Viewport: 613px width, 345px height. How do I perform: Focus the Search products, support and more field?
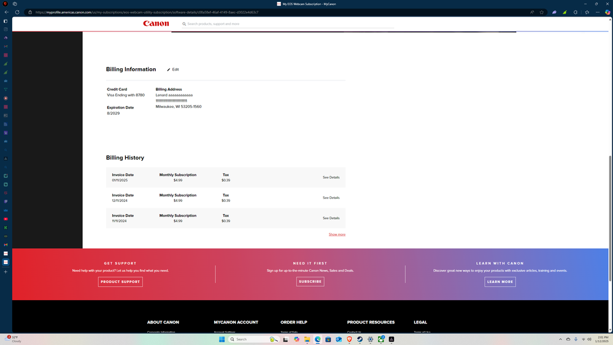coord(289,24)
